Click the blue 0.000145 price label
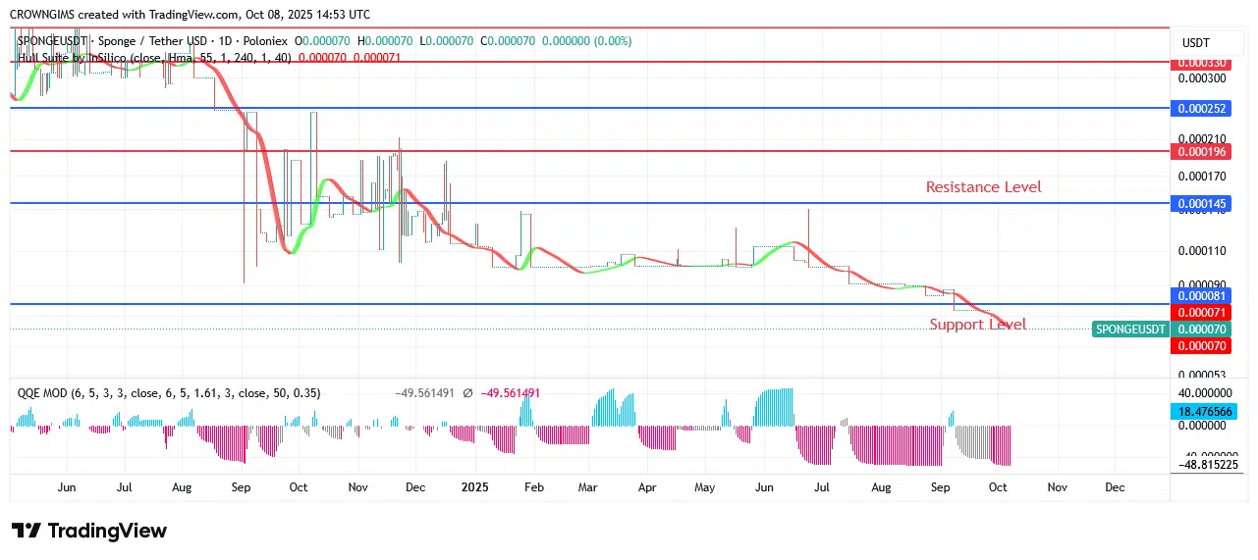 point(1201,204)
